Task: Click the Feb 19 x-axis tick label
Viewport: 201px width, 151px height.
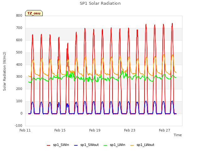Action: pyautogui.click(x=95, y=130)
